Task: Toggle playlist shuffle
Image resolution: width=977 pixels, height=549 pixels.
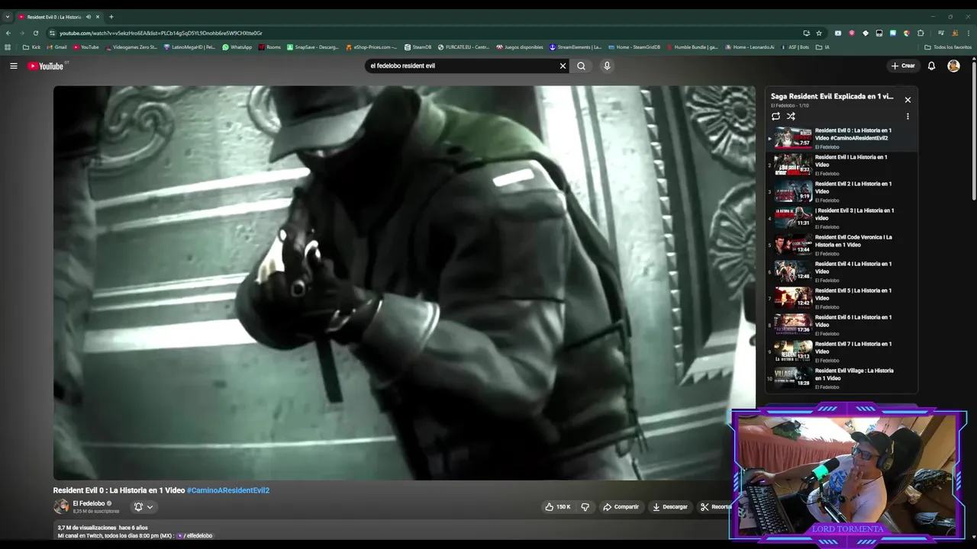Action: click(x=791, y=117)
